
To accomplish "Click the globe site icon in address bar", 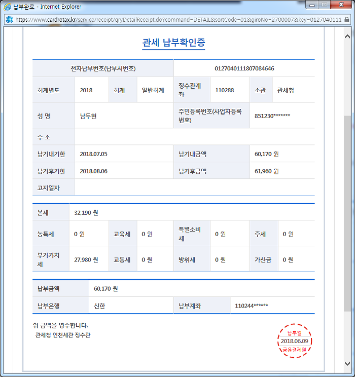I will tap(10, 20).
